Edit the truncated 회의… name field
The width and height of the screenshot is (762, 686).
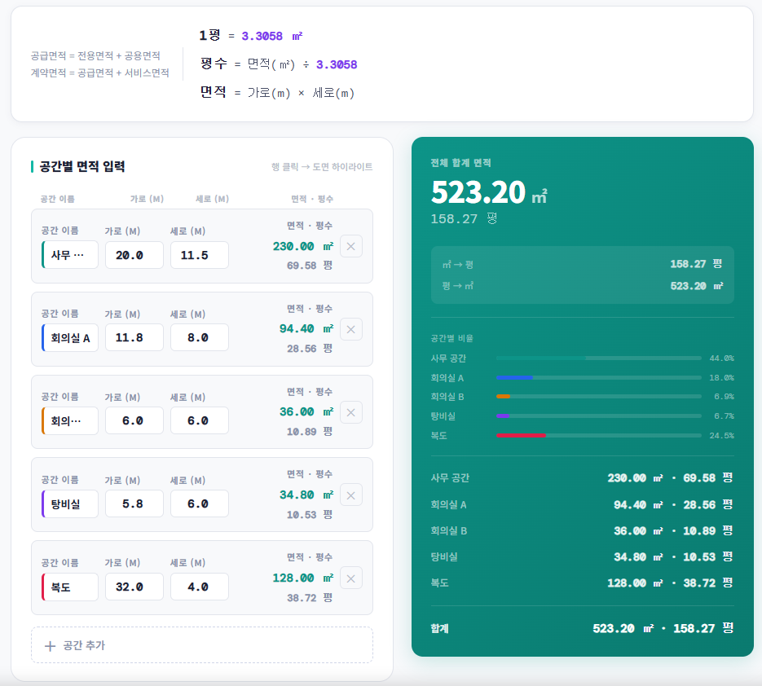pyautogui.click(x=70, y=420)
